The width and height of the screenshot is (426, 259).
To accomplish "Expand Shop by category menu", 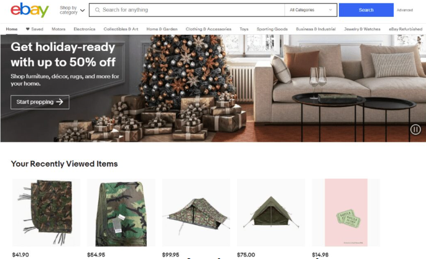I will tap(72, 10).
